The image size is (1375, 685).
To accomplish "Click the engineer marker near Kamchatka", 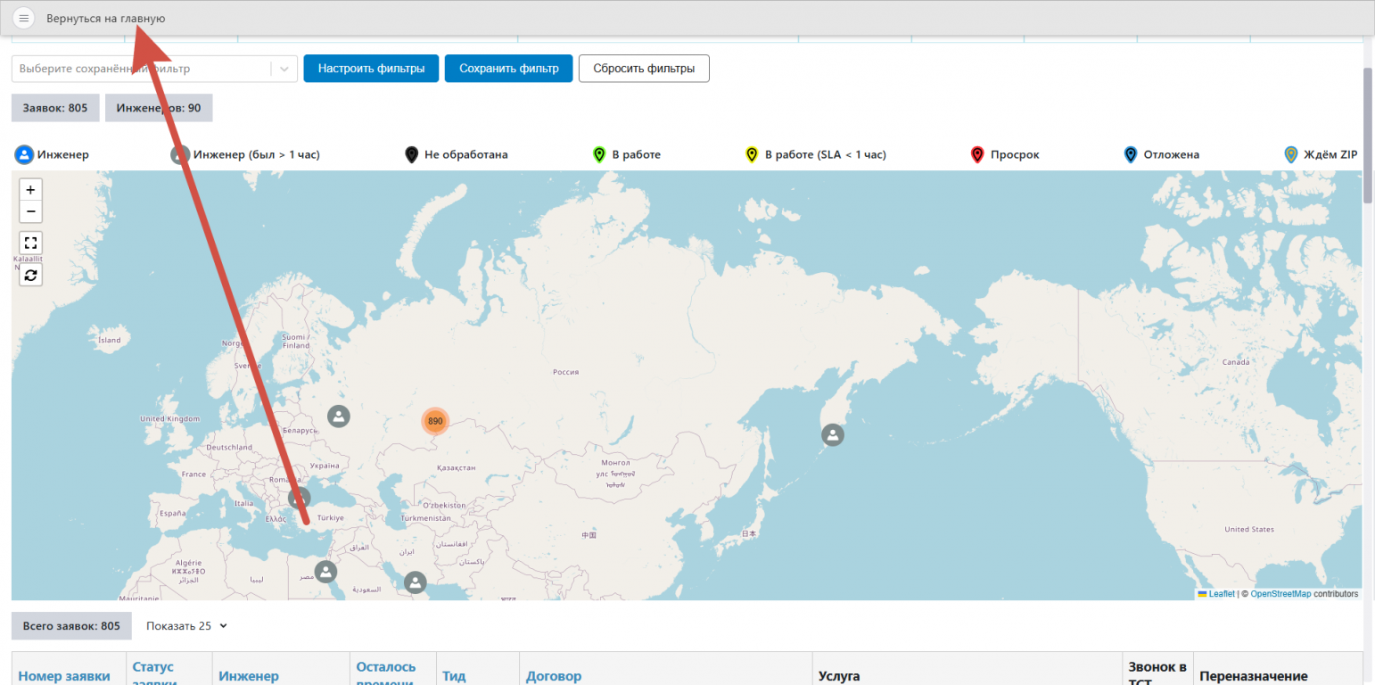I will [832, 435].
